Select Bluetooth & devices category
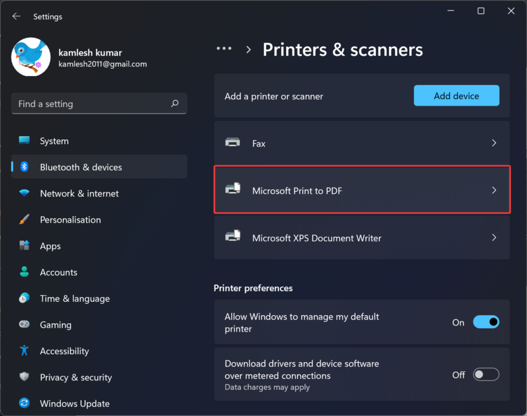 pyautogui.click(x=99, y=167)
